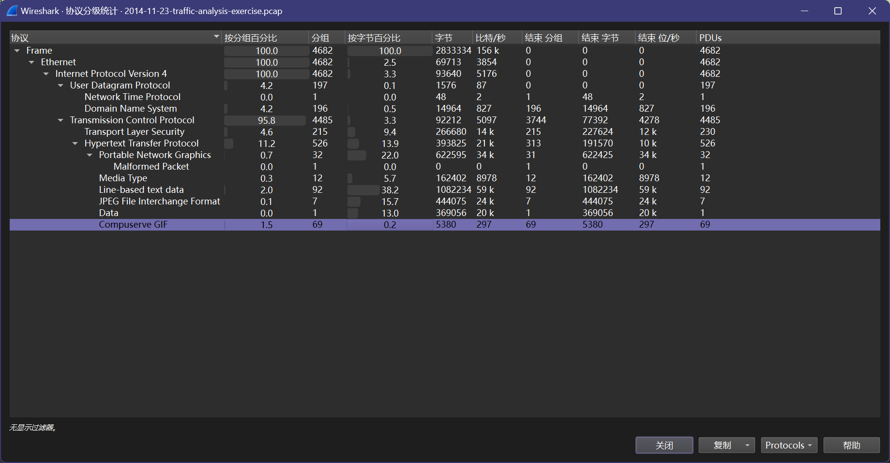Sort by 结束 字节 column header
The image size is (890, 463).
[x=607, y=38]
